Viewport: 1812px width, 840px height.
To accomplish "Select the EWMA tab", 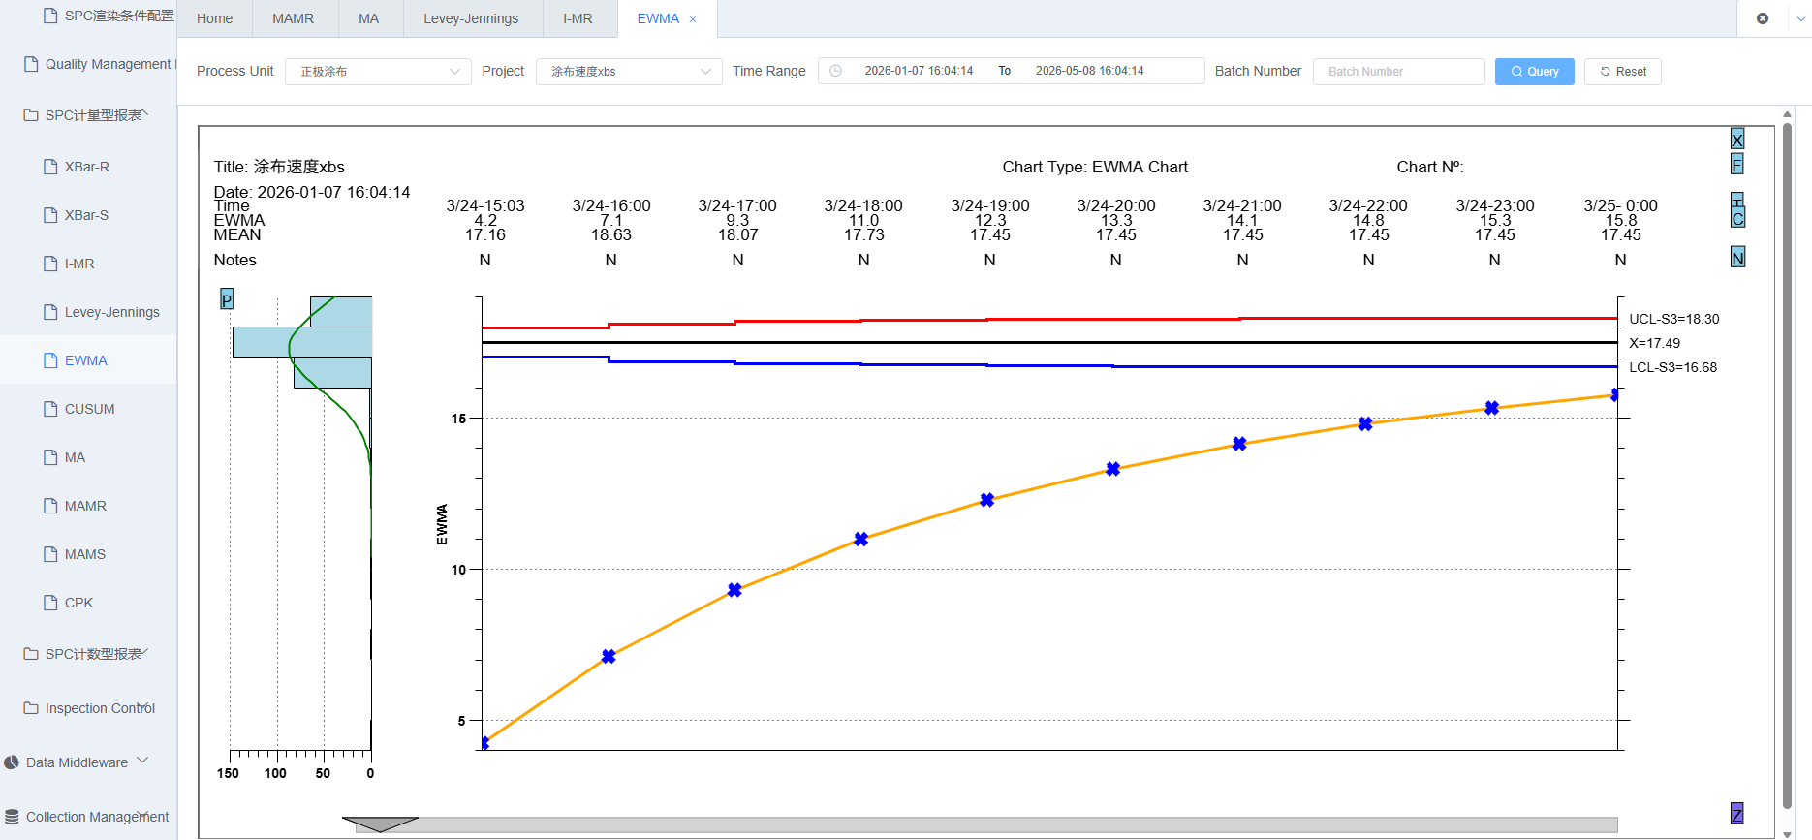I will (x=658, y=18).
